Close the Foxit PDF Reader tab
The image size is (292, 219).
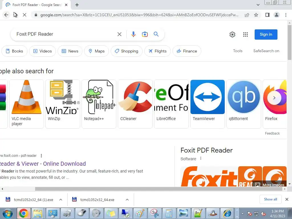coord(66,5)
